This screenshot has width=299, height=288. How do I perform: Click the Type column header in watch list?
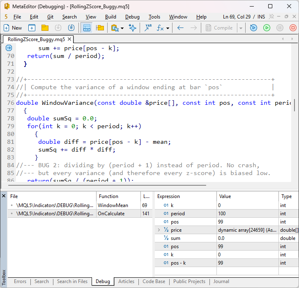pos(289,196)
